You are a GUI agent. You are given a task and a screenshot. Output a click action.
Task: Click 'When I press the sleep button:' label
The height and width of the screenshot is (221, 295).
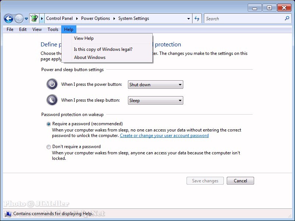point(90,100)
